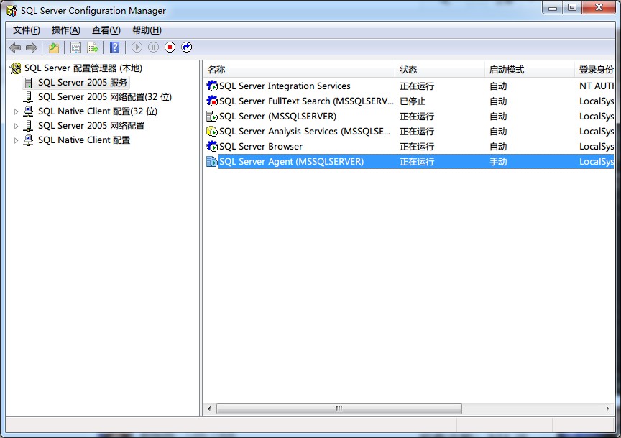
Task: Click the Restart service icon
Action: [x=187, y=47]
